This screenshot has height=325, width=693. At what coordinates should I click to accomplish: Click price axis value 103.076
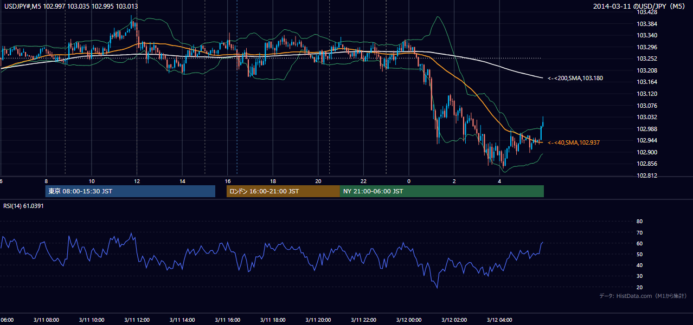(x=647, y=106)
